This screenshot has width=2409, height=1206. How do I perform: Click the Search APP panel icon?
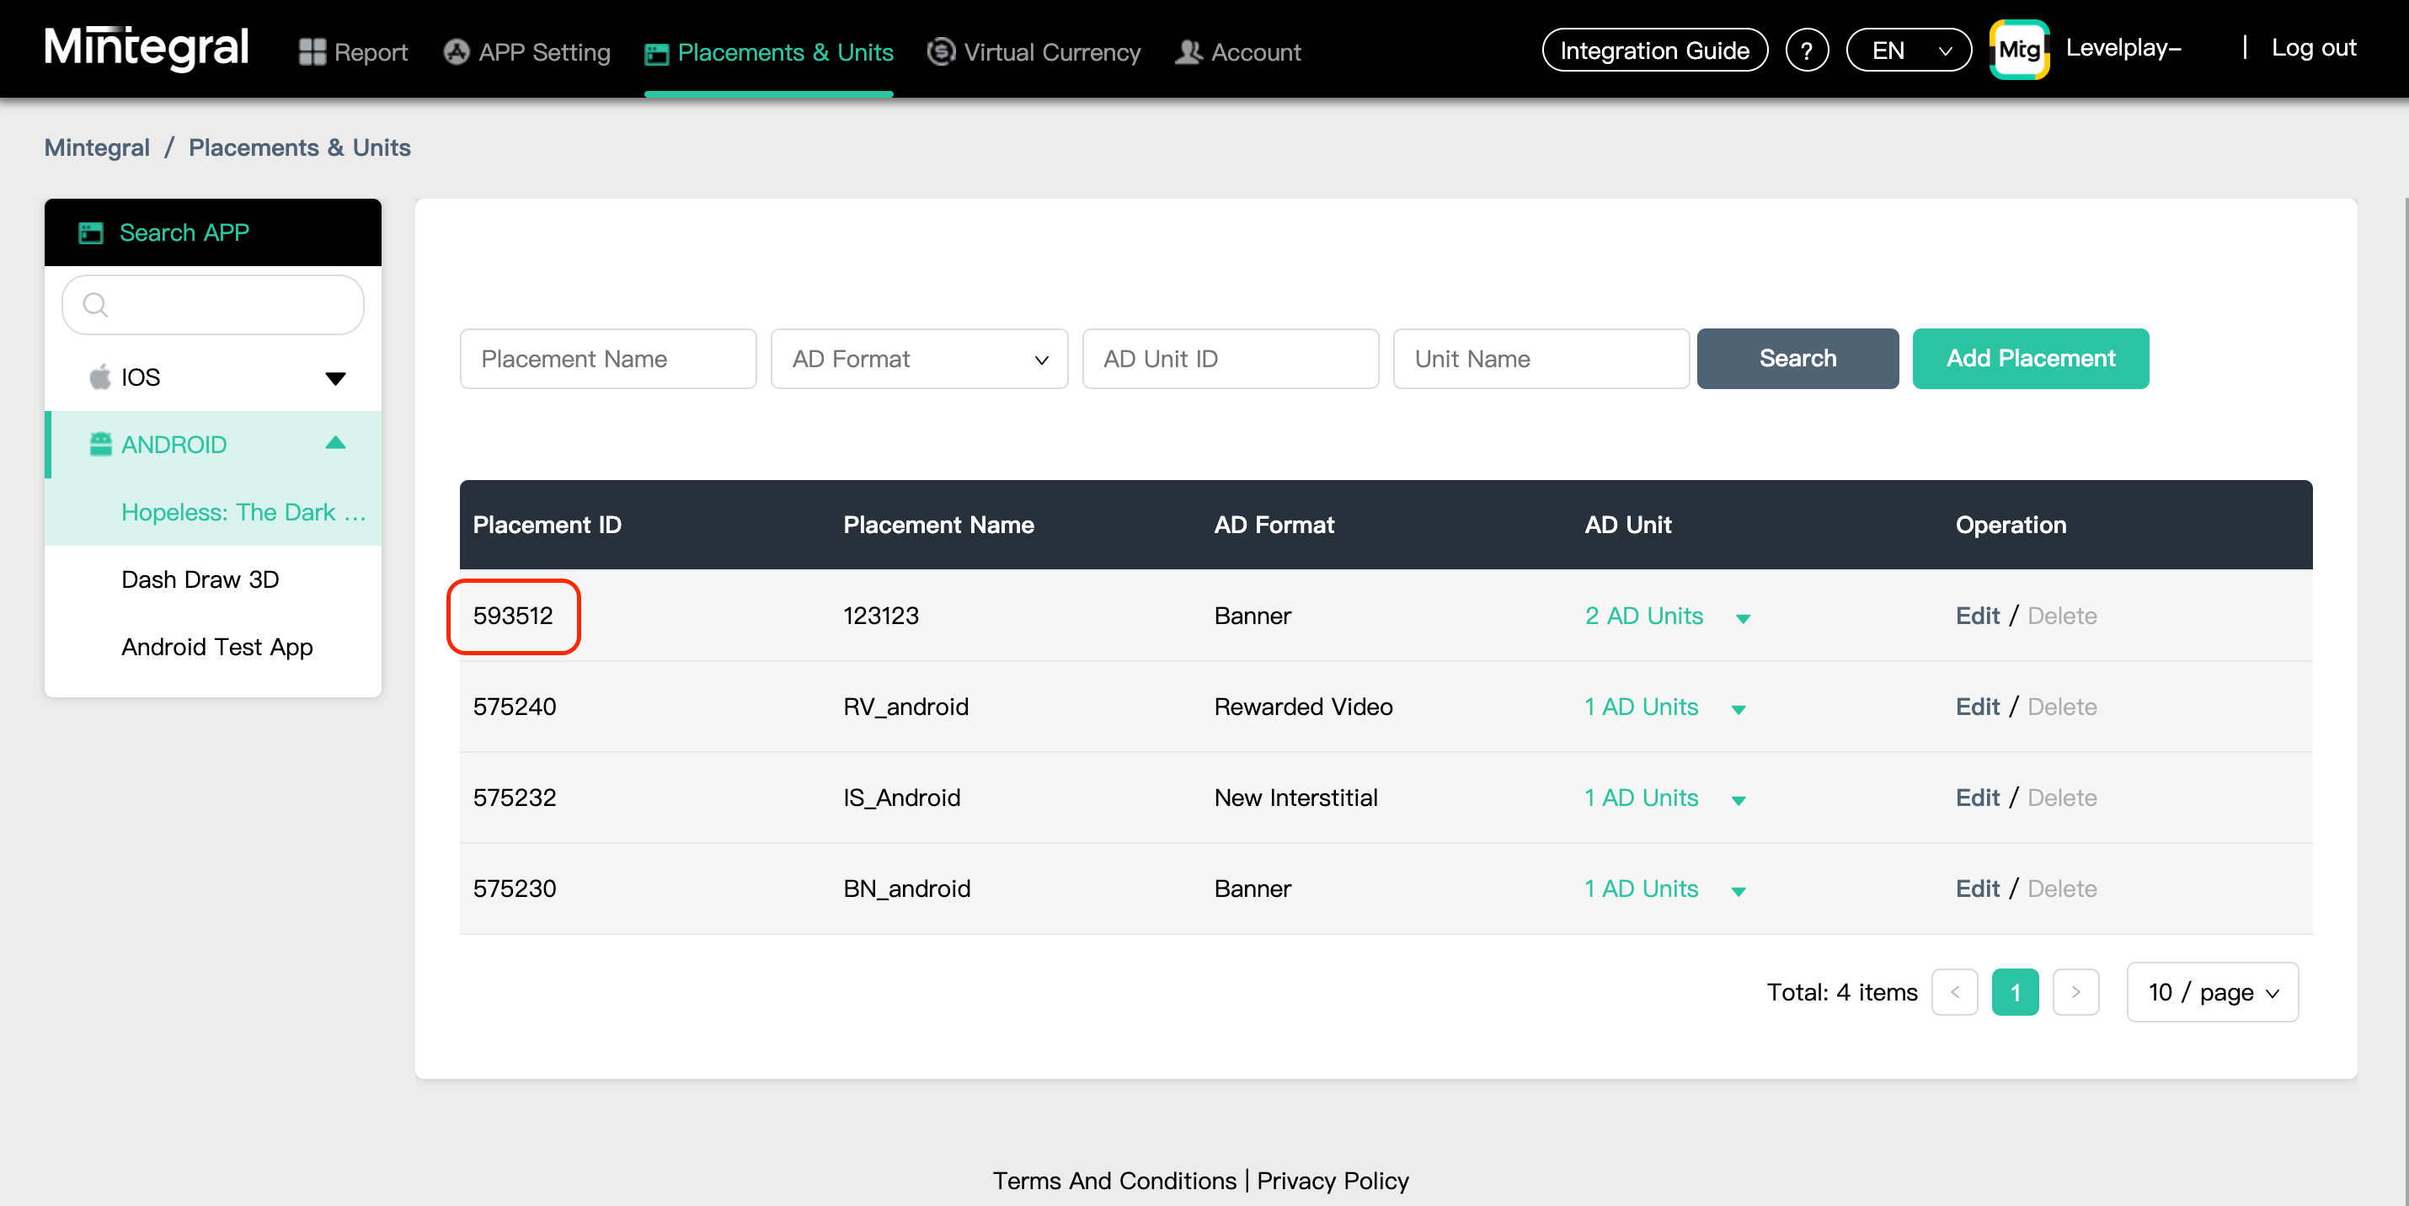click(91, 232)
